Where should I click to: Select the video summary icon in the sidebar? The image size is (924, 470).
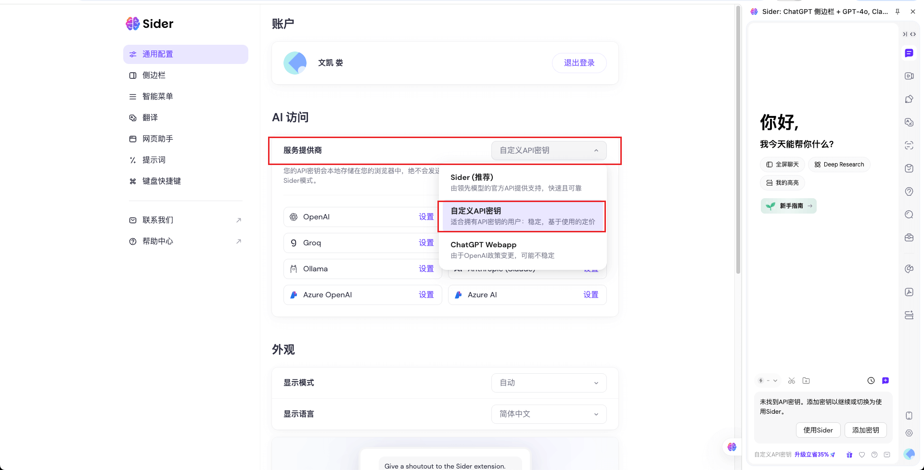(x=909, y=76)
